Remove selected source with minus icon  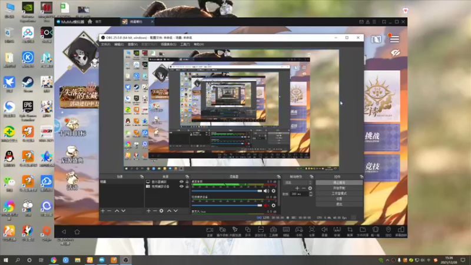click(155, 211)
